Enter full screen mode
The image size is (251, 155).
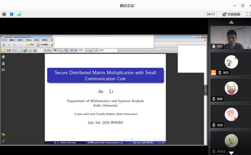(x=248, y=15)
